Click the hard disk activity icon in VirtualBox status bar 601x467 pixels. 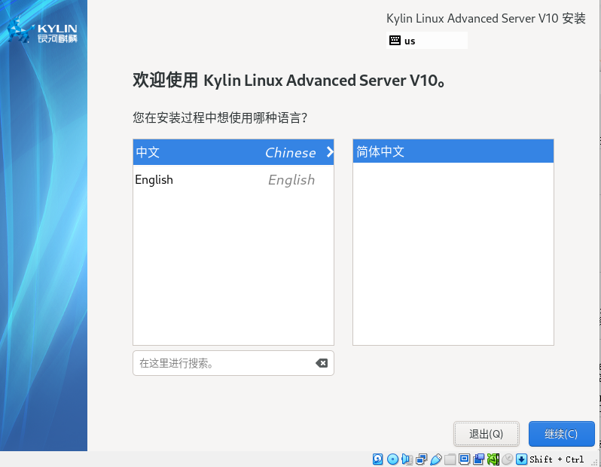click(x=377, y=459)
